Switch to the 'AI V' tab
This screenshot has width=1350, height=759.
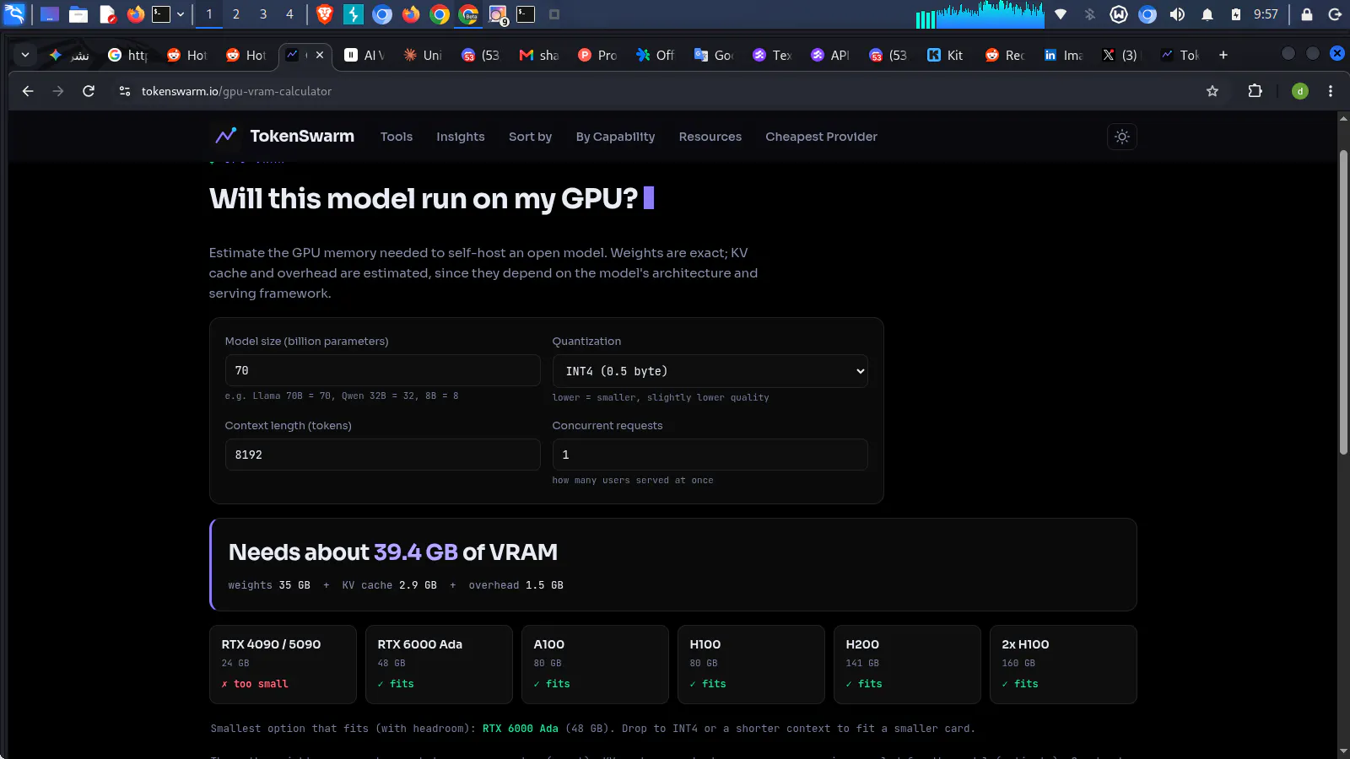364,55
